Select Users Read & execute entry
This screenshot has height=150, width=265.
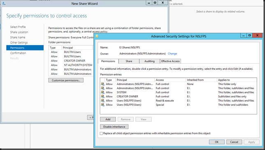[x=178, y=101]
